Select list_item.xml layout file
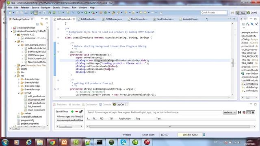 click(x=35, y=106)
